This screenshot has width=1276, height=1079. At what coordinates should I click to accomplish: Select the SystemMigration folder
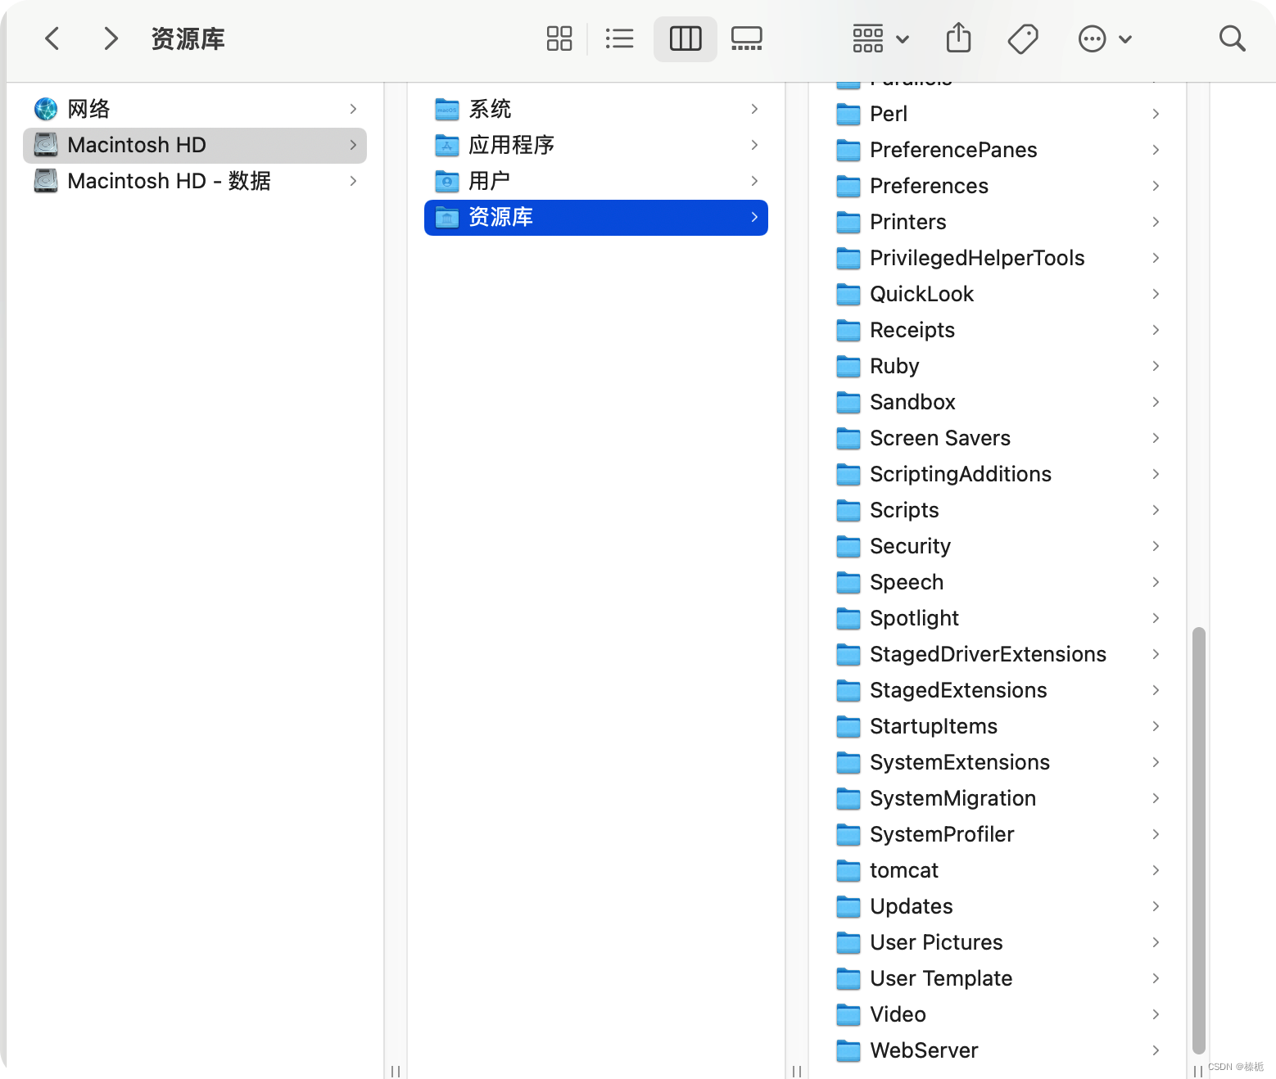(998, 798)
